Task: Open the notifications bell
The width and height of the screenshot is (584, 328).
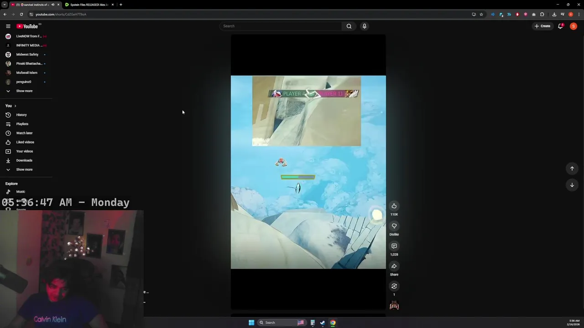Action: click(x=560, y=26)
